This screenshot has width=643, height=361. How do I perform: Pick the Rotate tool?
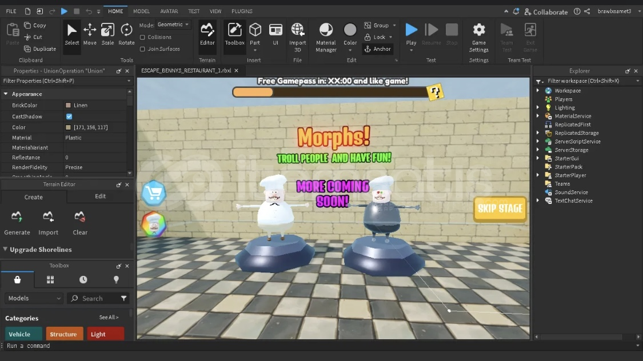pyautogui.click(x=126, y=34)
